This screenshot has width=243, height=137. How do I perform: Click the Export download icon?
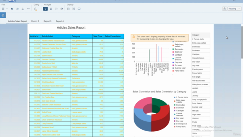(23, 9)
